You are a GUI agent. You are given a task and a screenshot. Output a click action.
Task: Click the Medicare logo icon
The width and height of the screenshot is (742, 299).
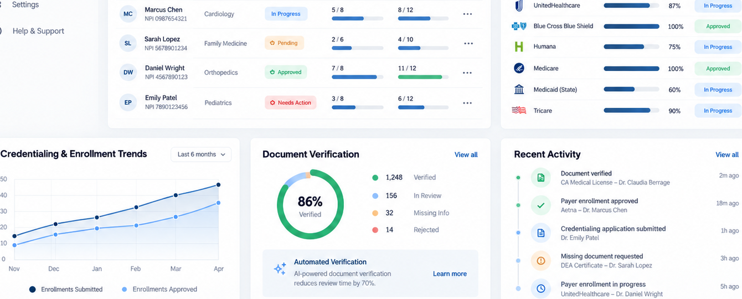click(x=519, y=68)
